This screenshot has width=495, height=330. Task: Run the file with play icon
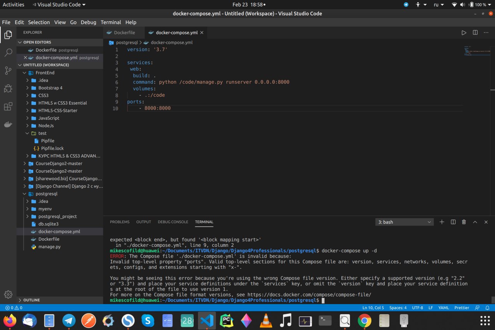(464, 32)
